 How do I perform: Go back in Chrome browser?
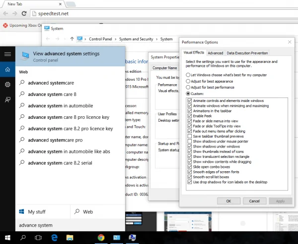pos(5,13)
